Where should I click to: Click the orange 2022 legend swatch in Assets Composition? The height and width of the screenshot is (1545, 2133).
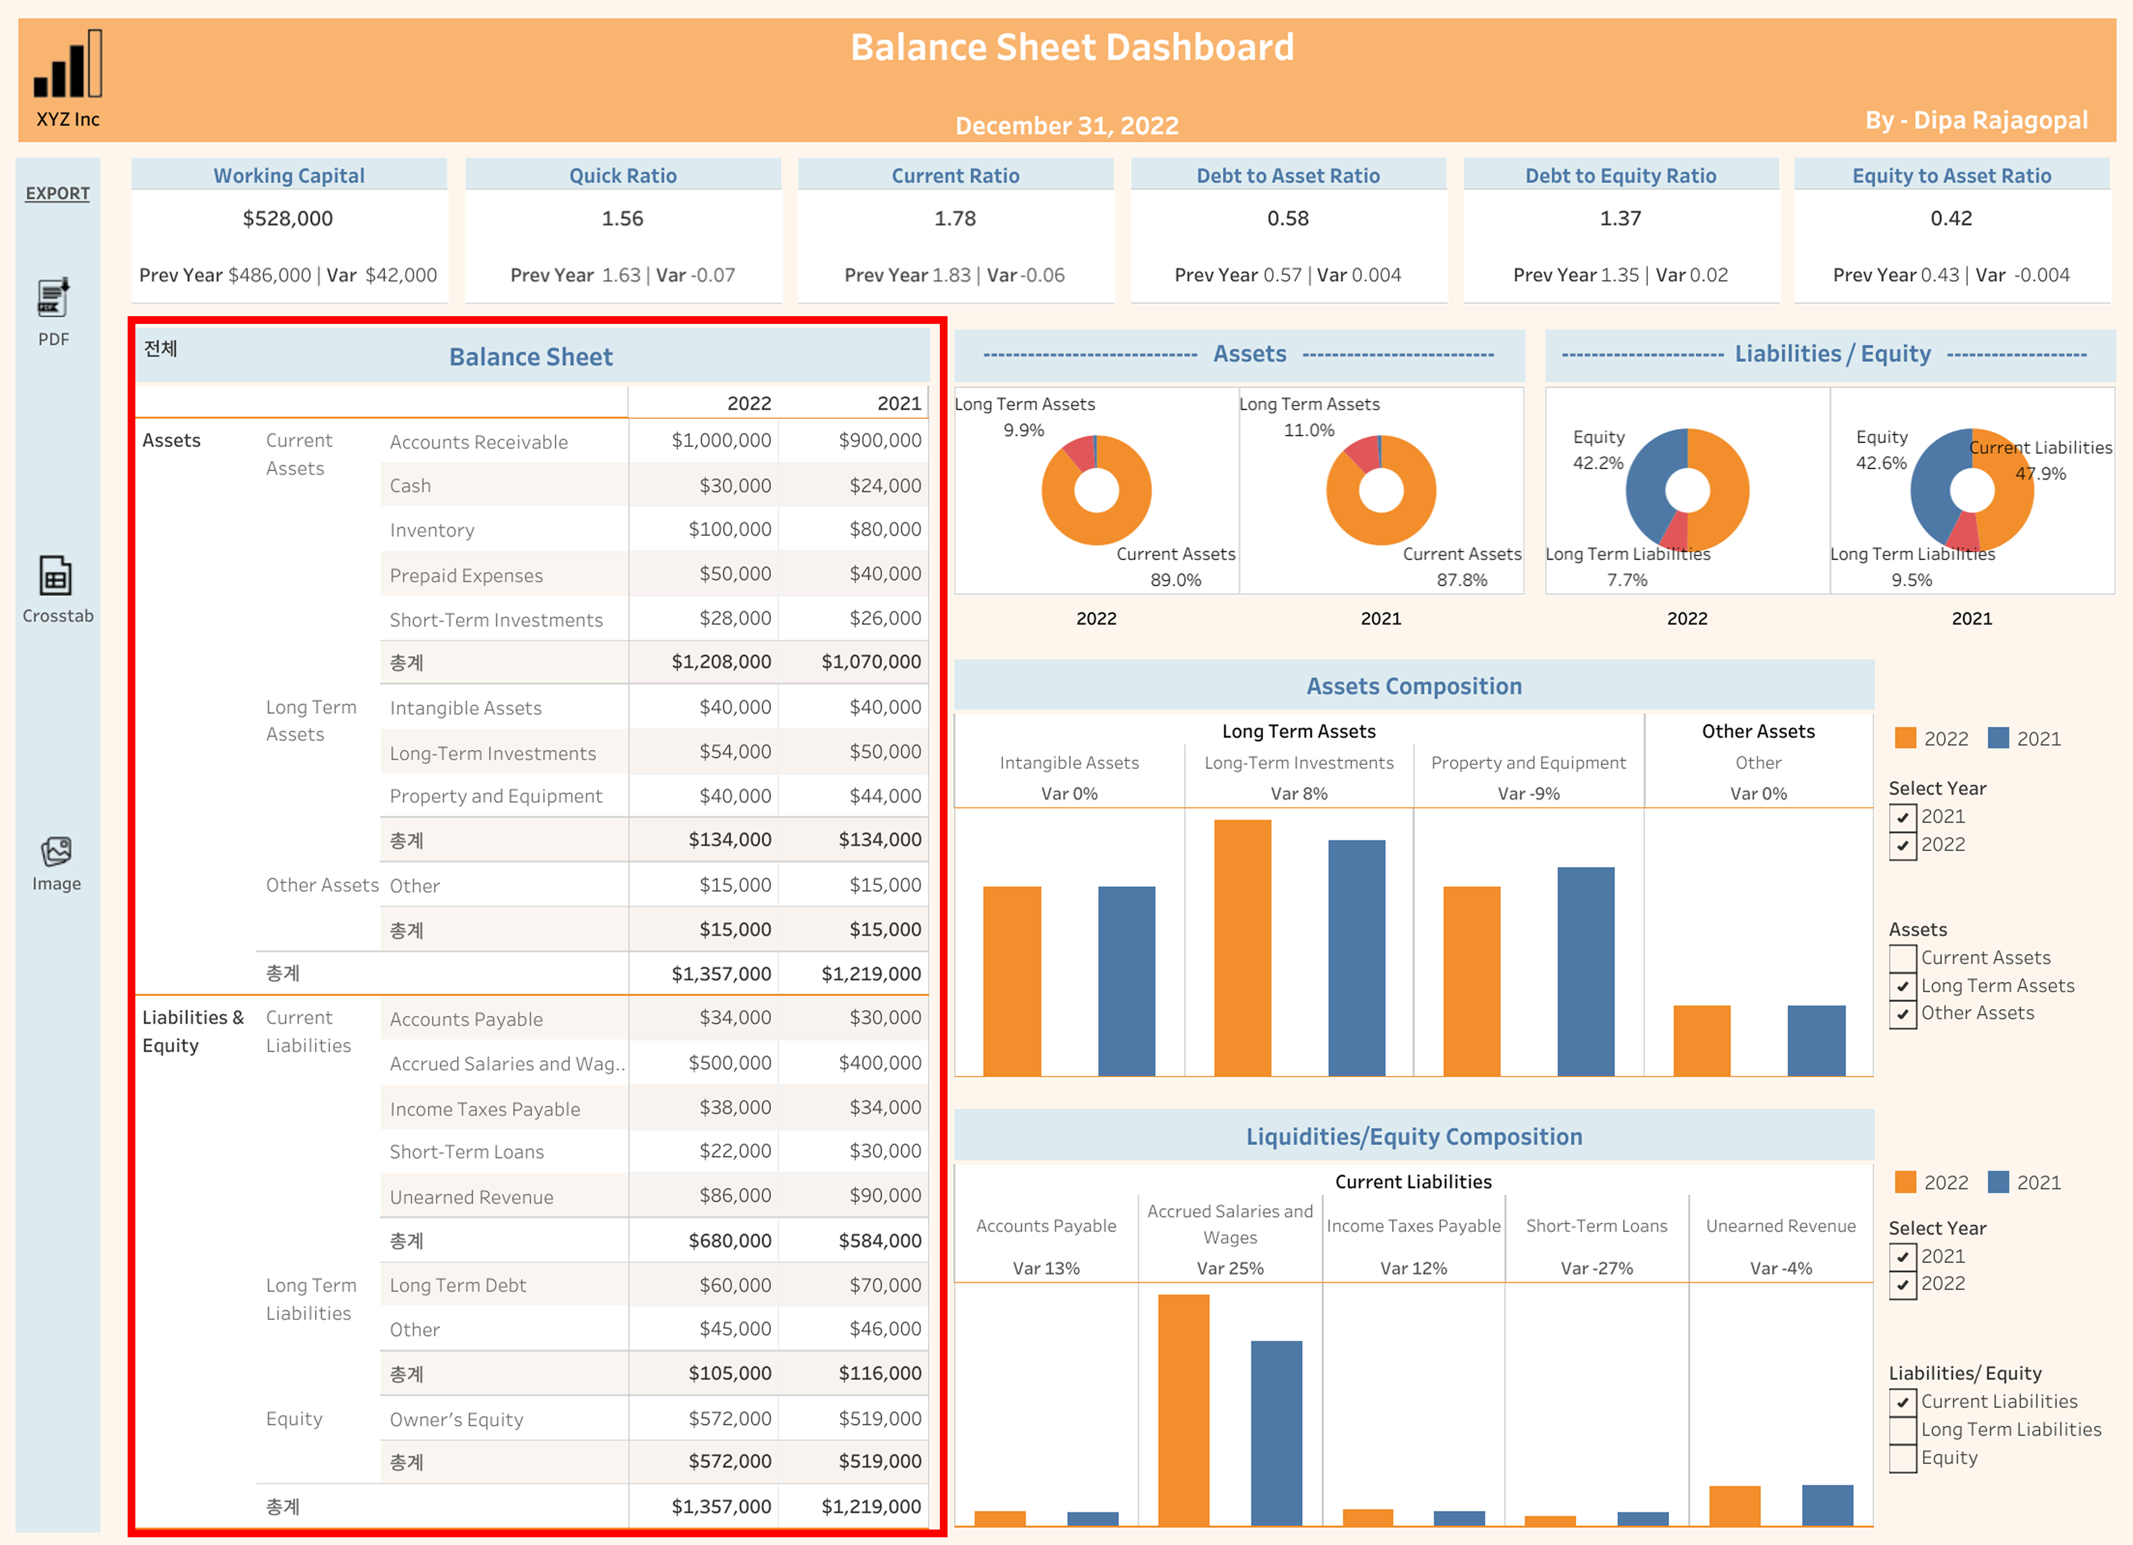click(1905, 738)
